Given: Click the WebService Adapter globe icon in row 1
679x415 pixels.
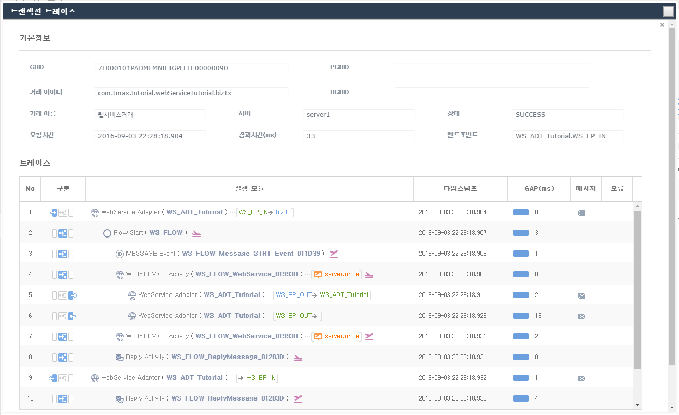Looking at the screenshot, I should click(94, 212).
